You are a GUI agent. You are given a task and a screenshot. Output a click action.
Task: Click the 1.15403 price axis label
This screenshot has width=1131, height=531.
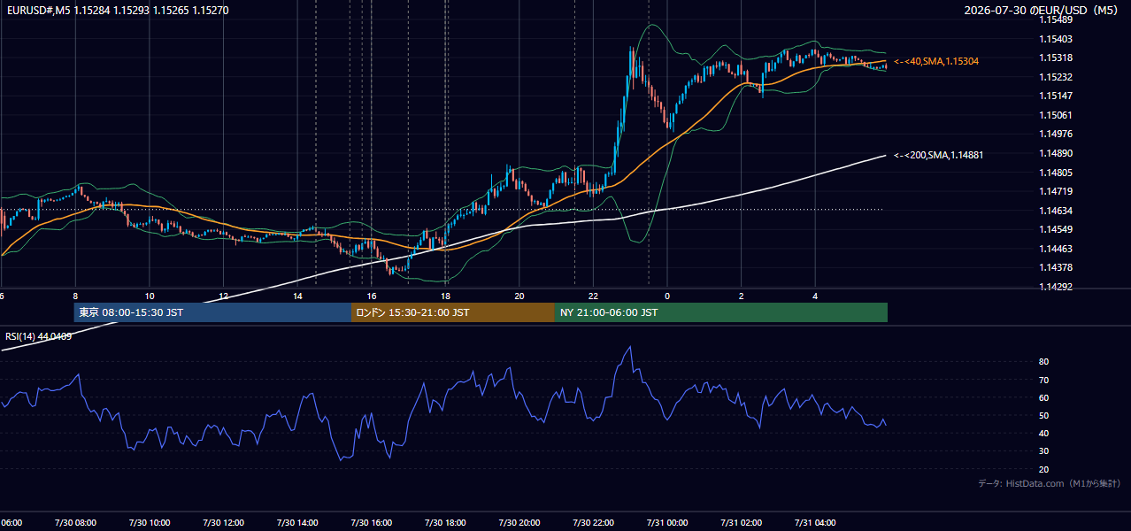click(1055, 39)
